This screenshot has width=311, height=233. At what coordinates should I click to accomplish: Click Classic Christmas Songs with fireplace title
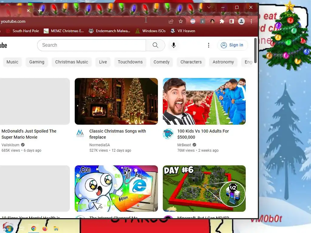tap(118, 134)
